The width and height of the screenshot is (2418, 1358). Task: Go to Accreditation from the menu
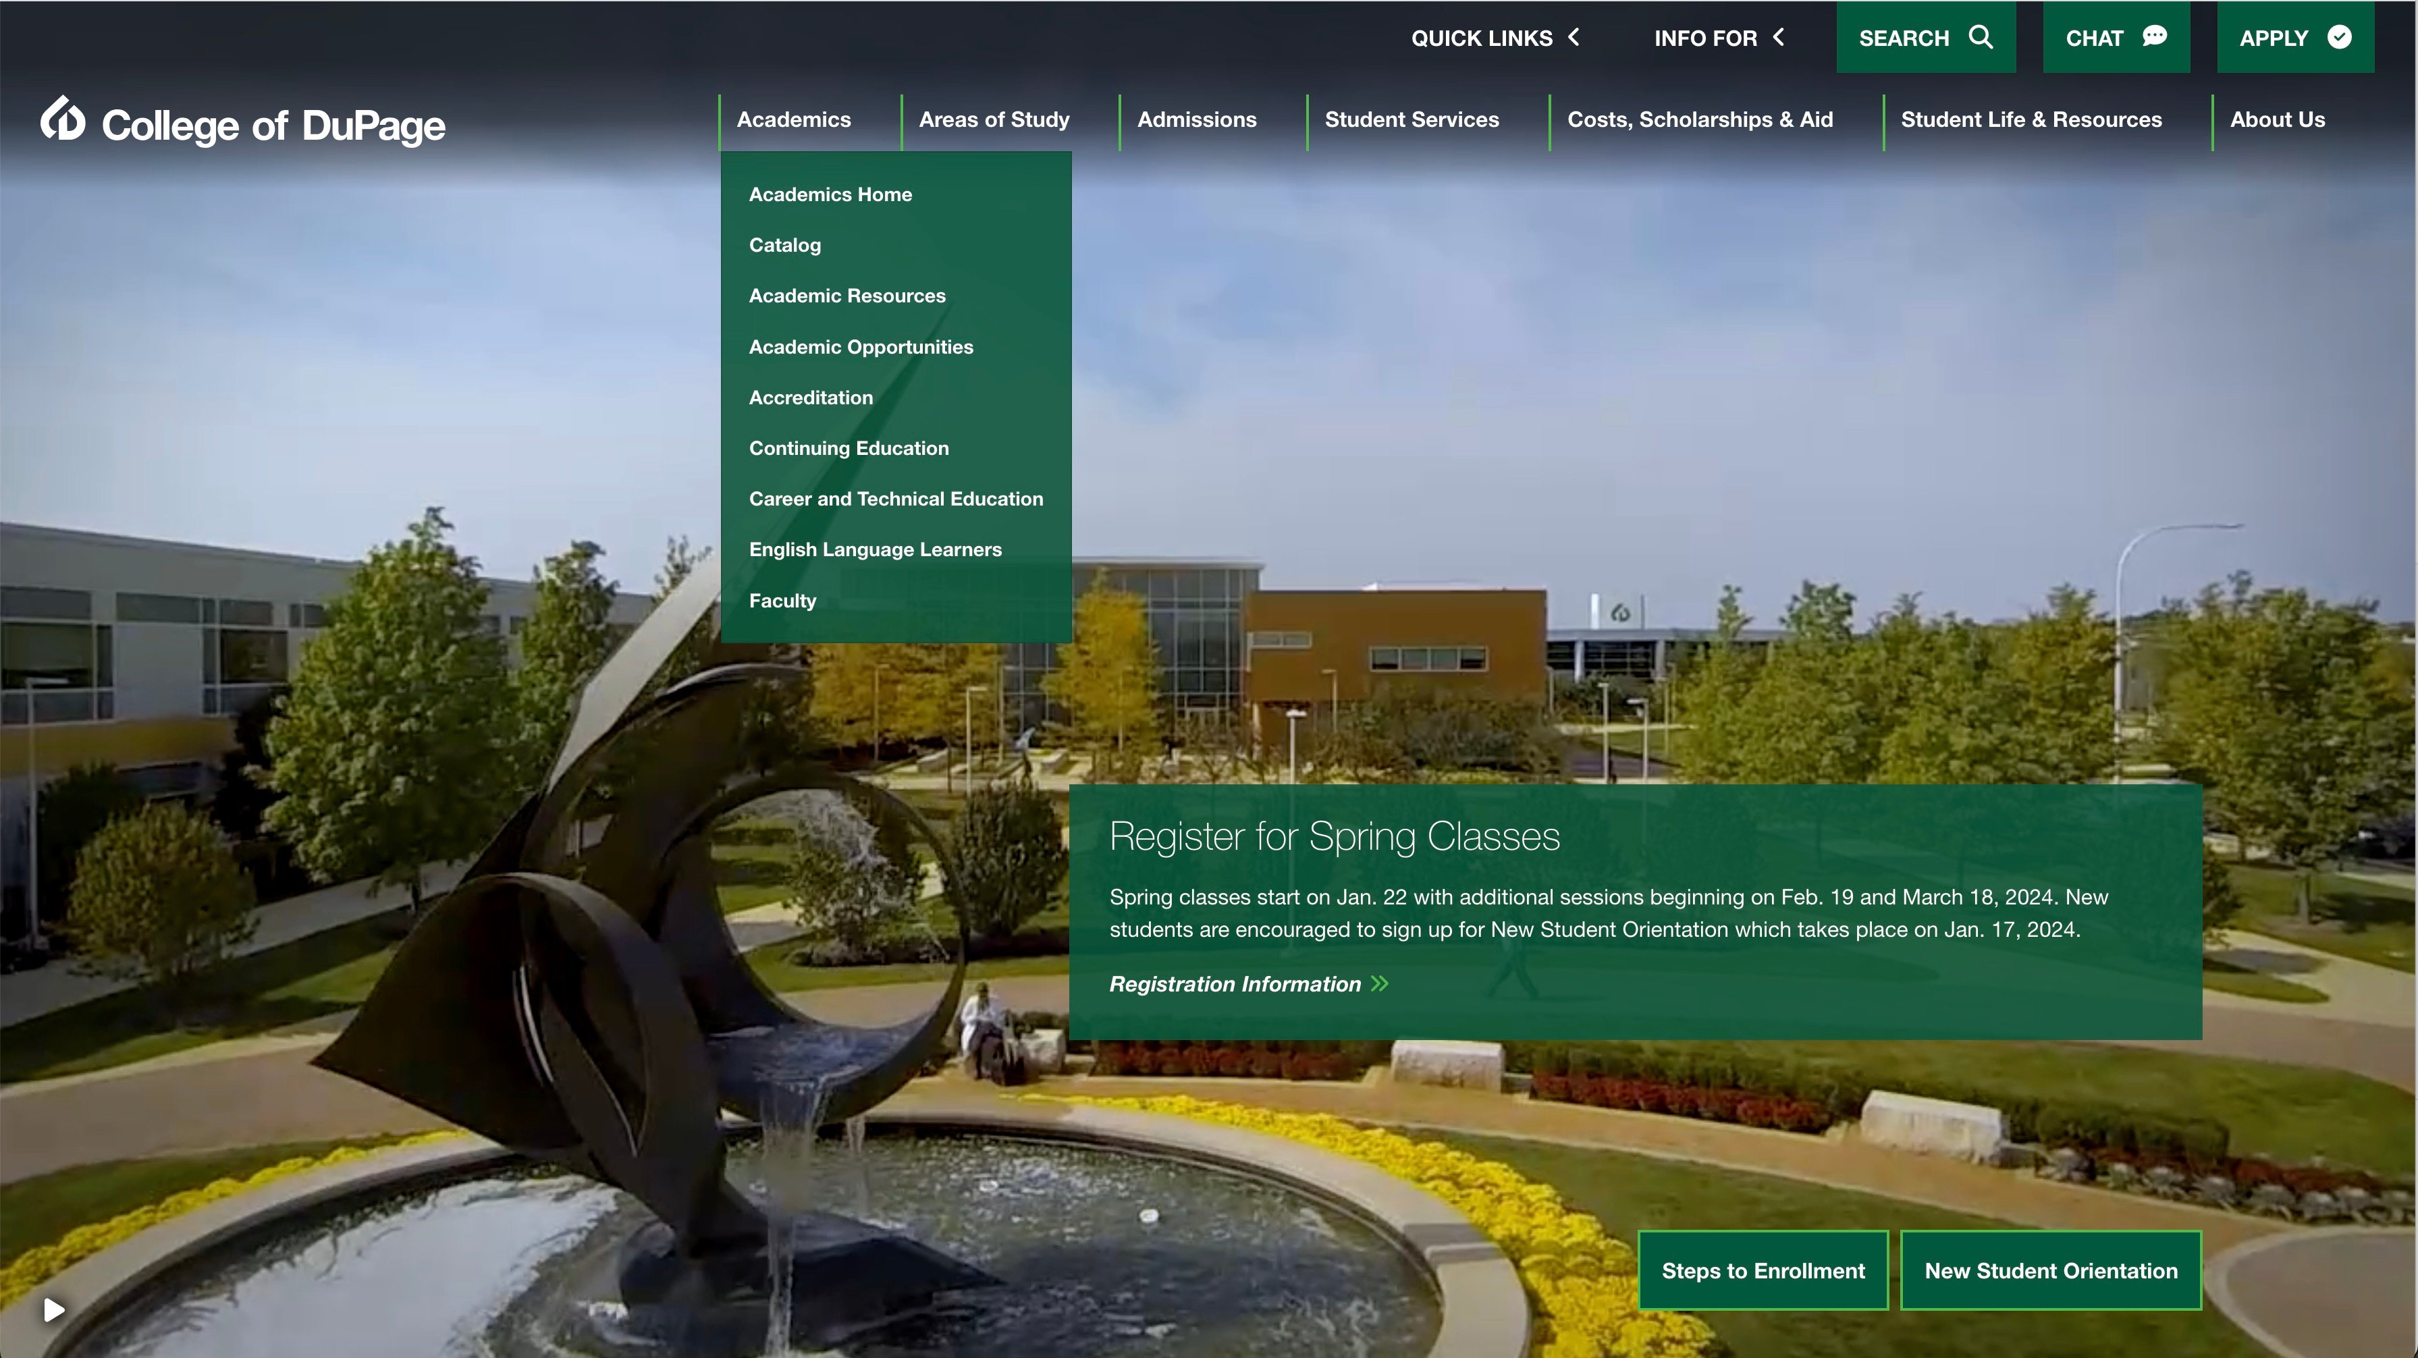click(811, 398)
